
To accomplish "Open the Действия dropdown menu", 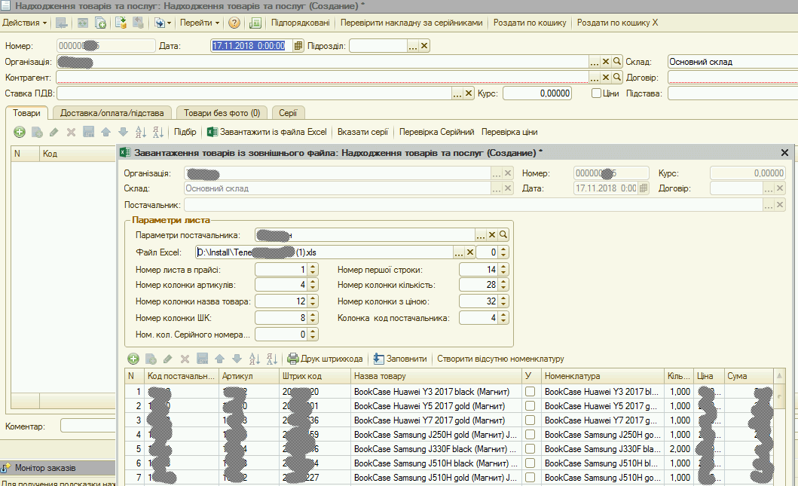I will point(25,23).
